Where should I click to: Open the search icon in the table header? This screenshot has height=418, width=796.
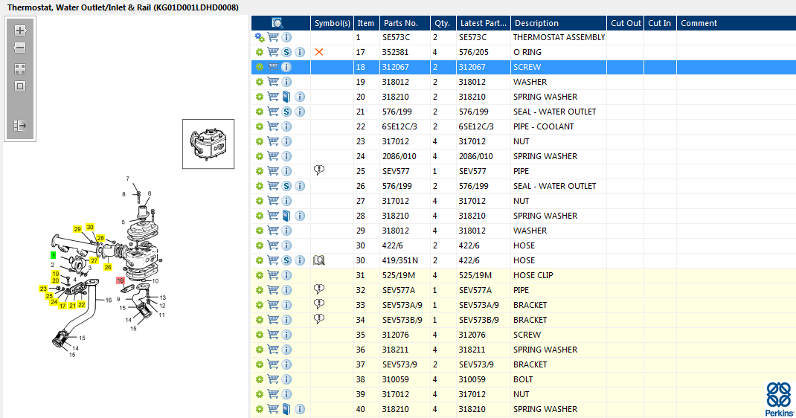277,23
